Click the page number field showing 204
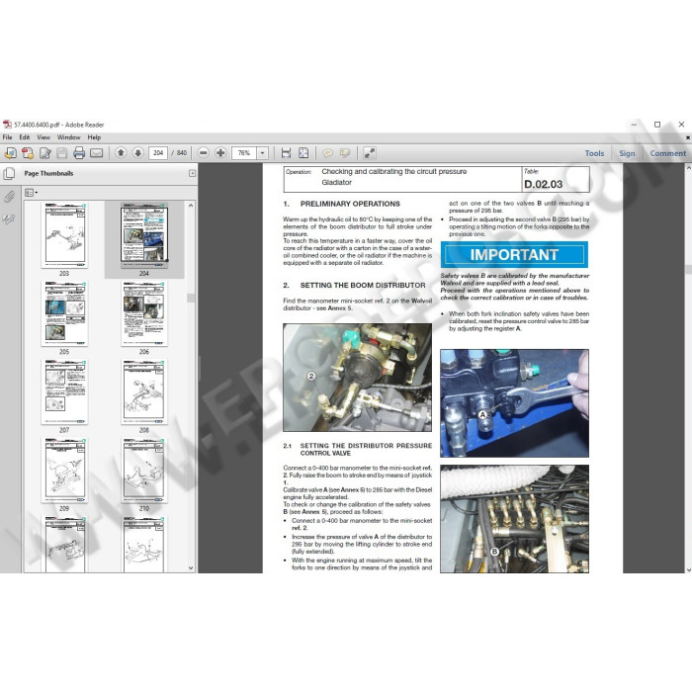The image size is (692, 692). 158,153
